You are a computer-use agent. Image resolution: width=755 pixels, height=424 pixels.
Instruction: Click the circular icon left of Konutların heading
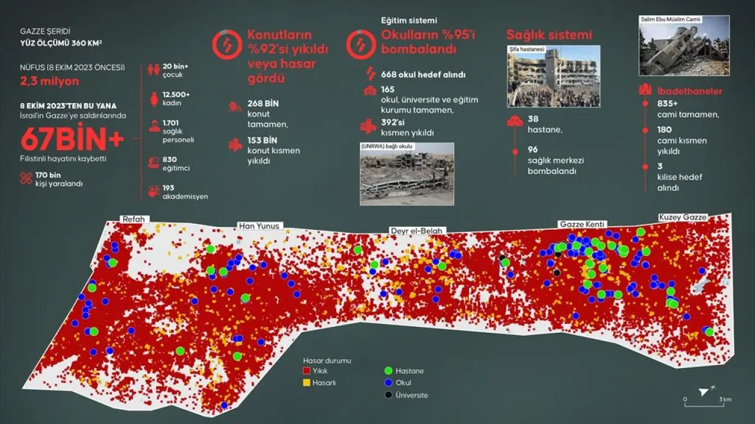226,44
